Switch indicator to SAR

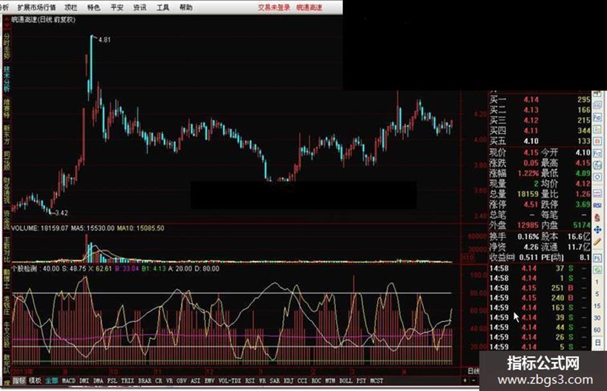click(274, 381)
